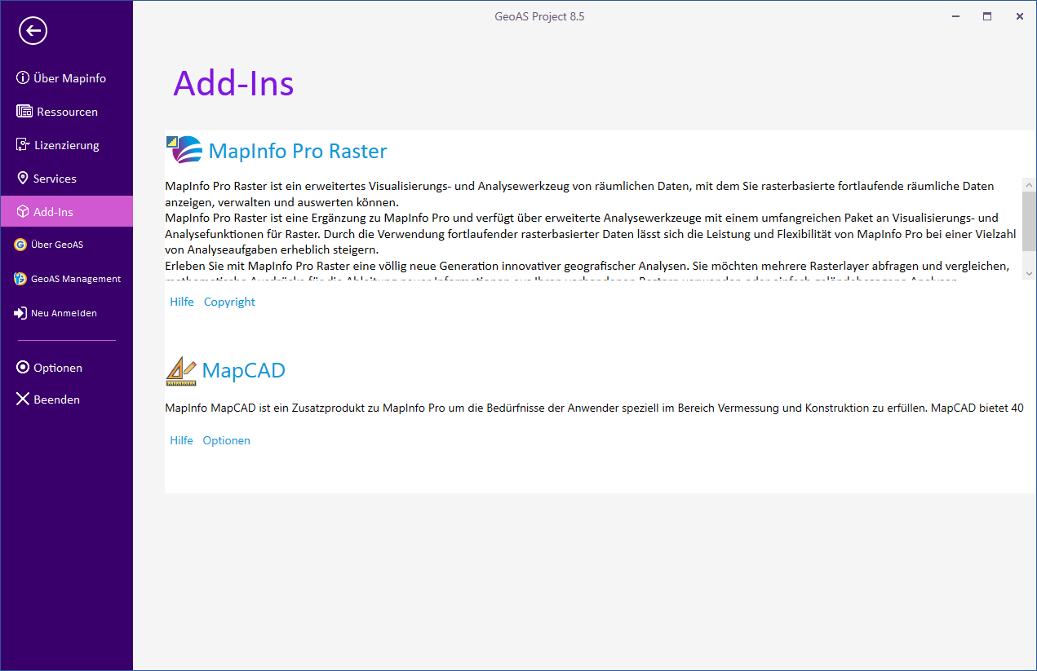Click the Add-Ins cube icon
Viewport: 1037px width, 671px height.
click(x=23, y=212)
